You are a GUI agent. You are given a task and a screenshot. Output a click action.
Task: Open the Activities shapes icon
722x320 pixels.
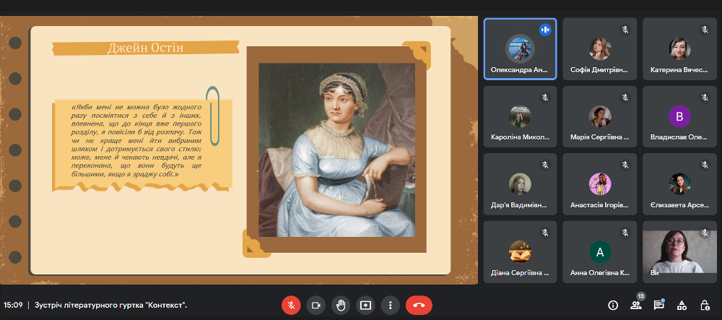682,305
